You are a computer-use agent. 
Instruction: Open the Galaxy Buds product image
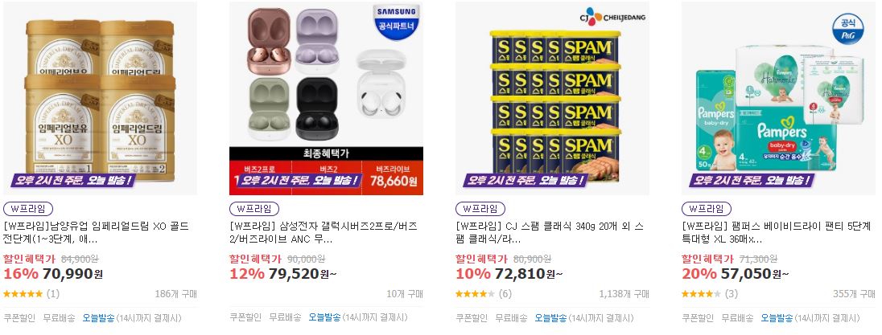click(x=326, y=98)
